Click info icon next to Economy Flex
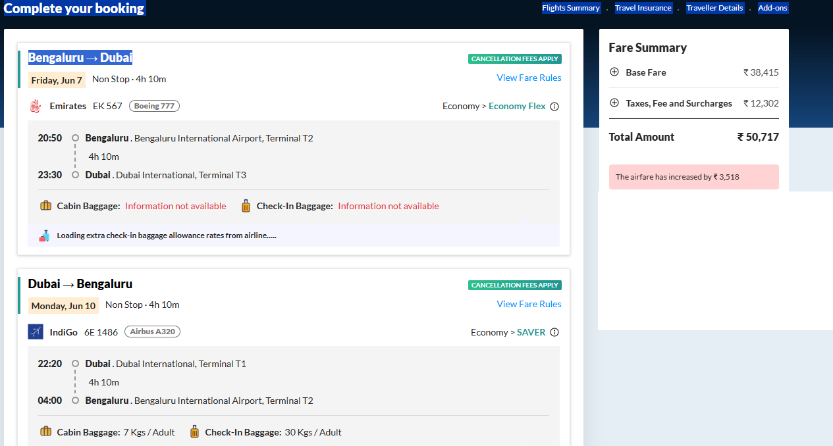This screenshot has height=446, width=833. pos(554,107)
